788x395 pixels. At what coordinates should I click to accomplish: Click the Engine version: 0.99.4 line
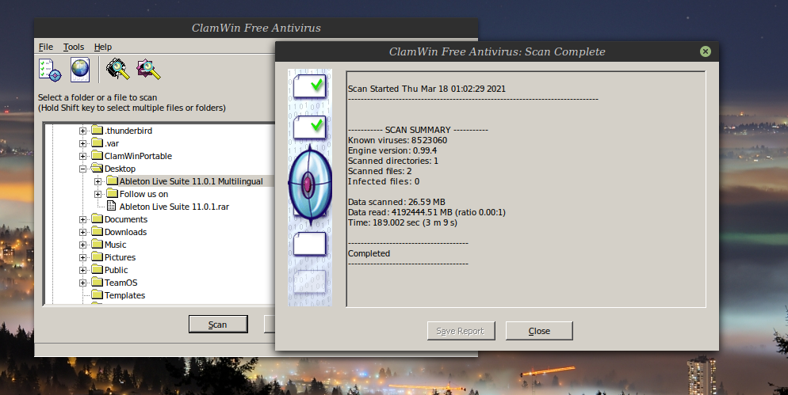coord(392,150)
